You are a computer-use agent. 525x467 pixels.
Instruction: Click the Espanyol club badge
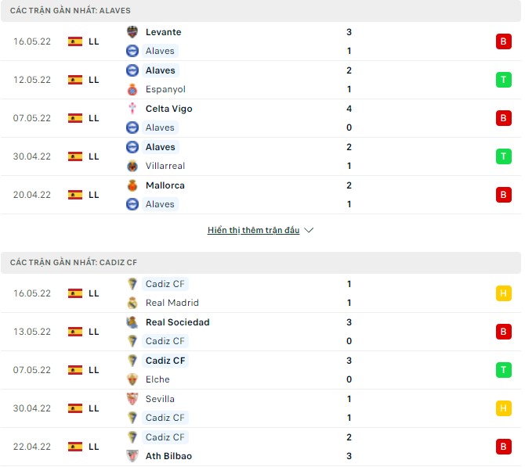pyautogui.click(x=132, y=89)
